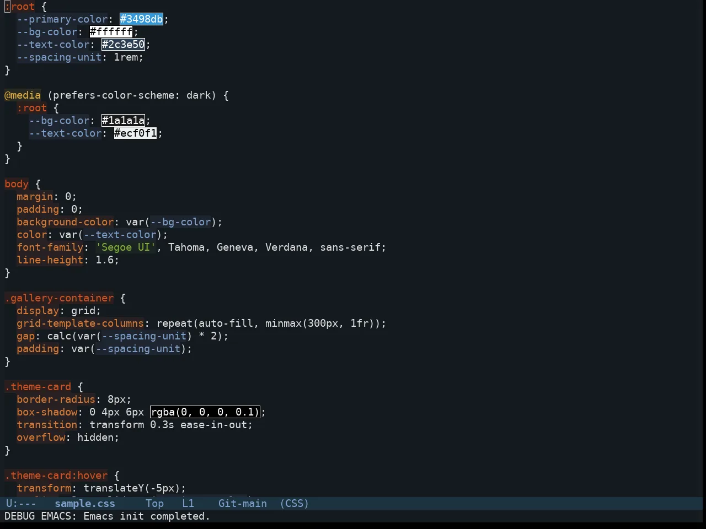Click the @media keyword
The image size is (706, 529).
pyautogui.click(x=23, y=95)
